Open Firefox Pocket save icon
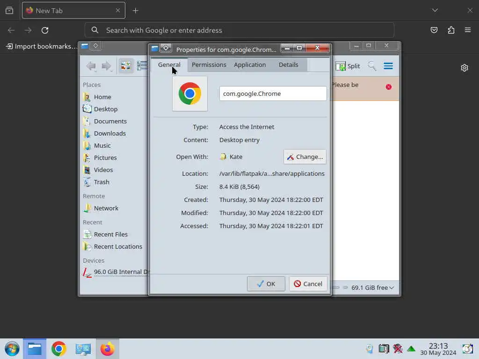Viewport: 479px width, 359px height. tap(434, 30)
